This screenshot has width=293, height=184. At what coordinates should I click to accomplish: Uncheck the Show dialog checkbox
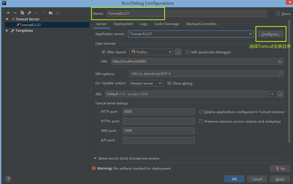(x=169, y=83)
